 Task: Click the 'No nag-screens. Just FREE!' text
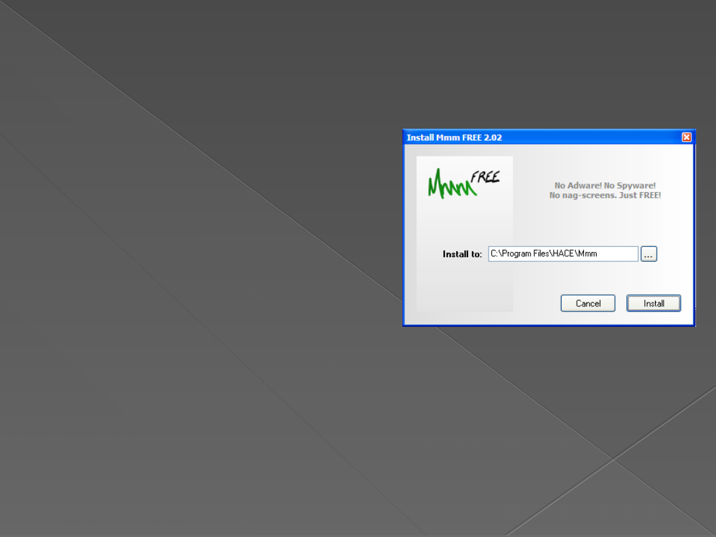(x=605, y=196)
